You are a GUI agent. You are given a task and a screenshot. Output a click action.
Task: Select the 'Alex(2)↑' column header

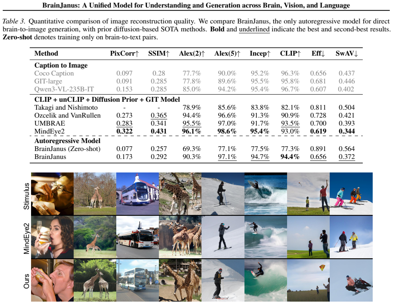coord(192,53)
